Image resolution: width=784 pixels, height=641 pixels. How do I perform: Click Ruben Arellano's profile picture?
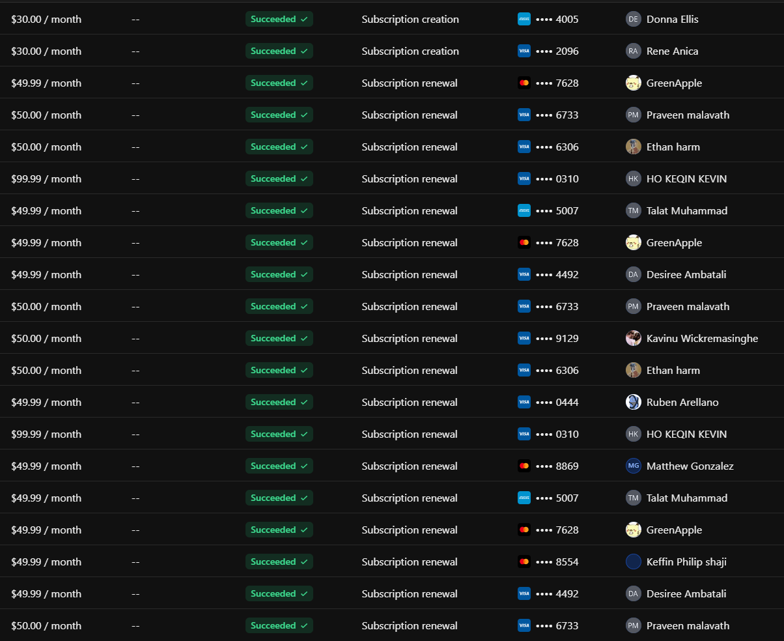[634, 403]
